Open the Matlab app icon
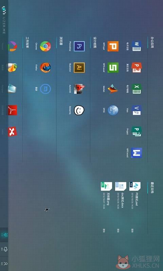The image size is (163, 271). pyautogui.click(x=113, y=89)
